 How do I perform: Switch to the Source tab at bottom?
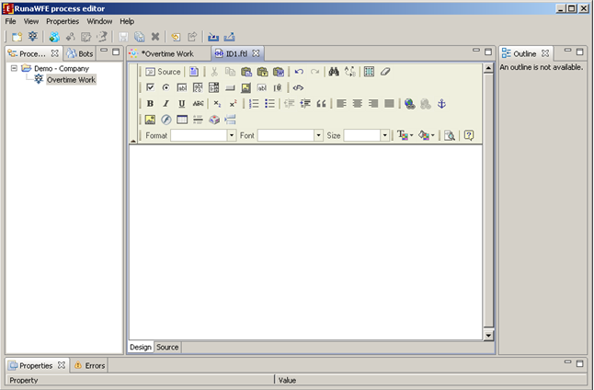point(167,347)
